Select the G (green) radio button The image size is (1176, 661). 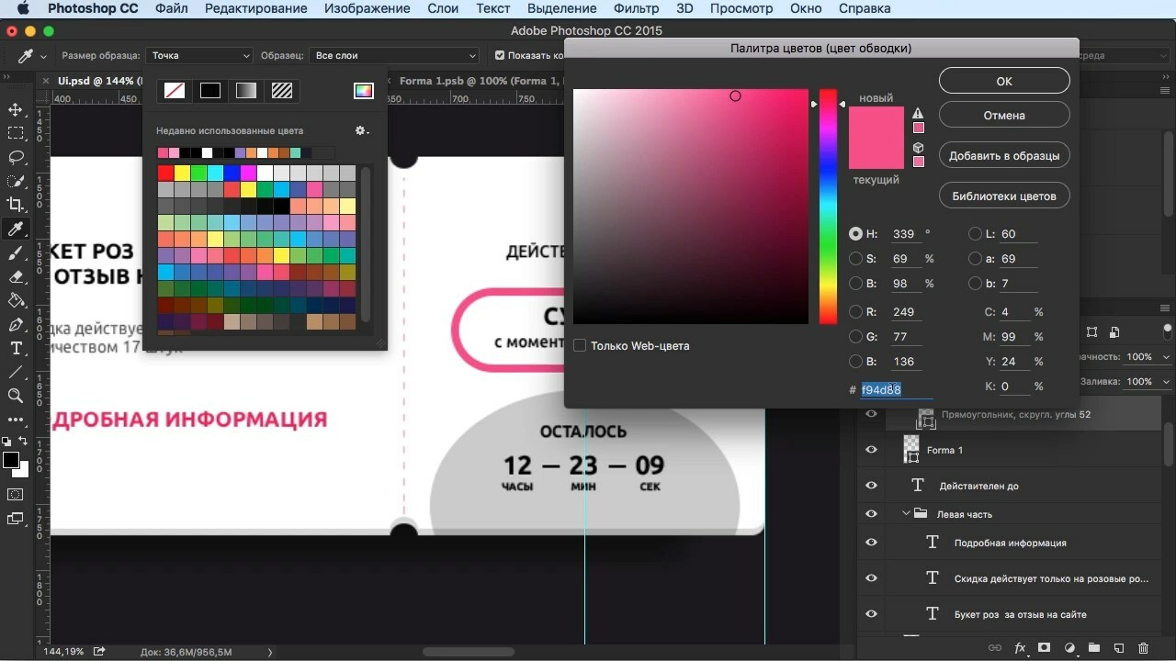click(856, 337)
